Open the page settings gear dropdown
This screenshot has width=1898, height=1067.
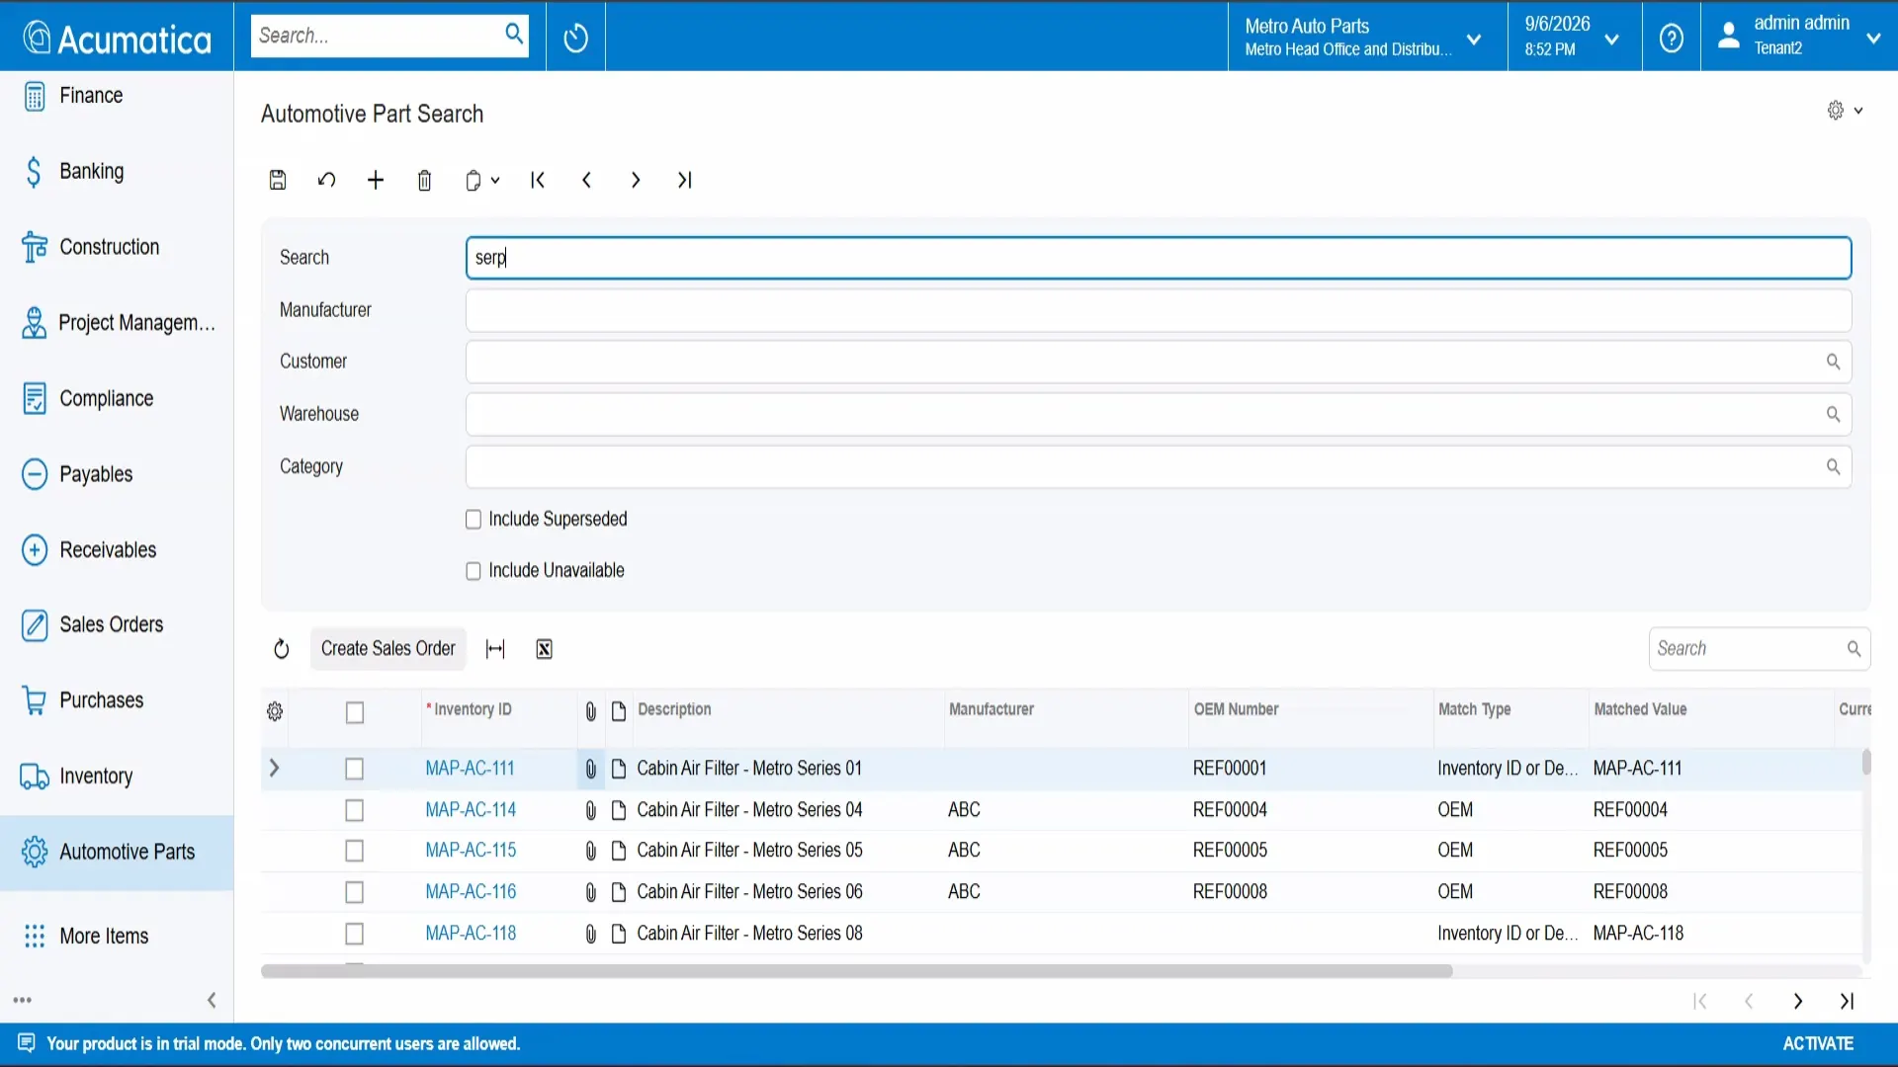point(1845,111)
